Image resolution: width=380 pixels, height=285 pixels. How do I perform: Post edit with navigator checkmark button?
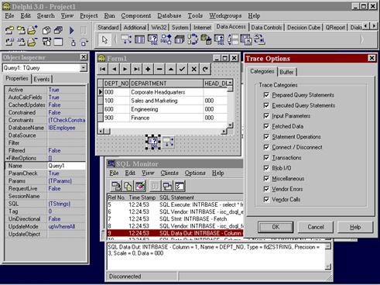pyautogui.click(x=182, y=69)
